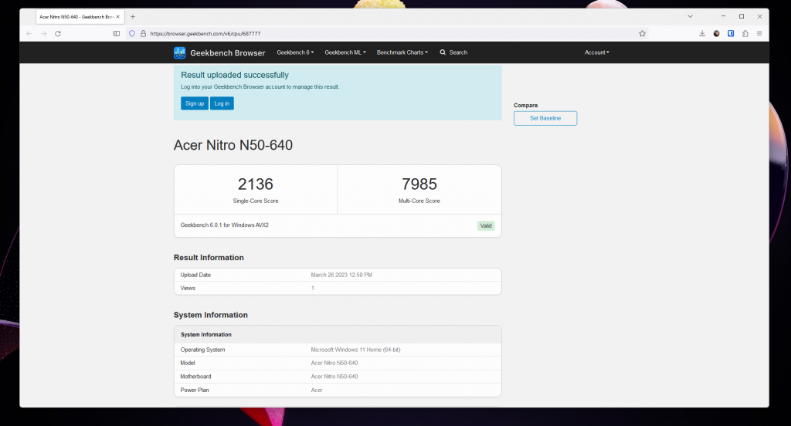Click the Power Plan row value Acer

(x=317, y=390)
